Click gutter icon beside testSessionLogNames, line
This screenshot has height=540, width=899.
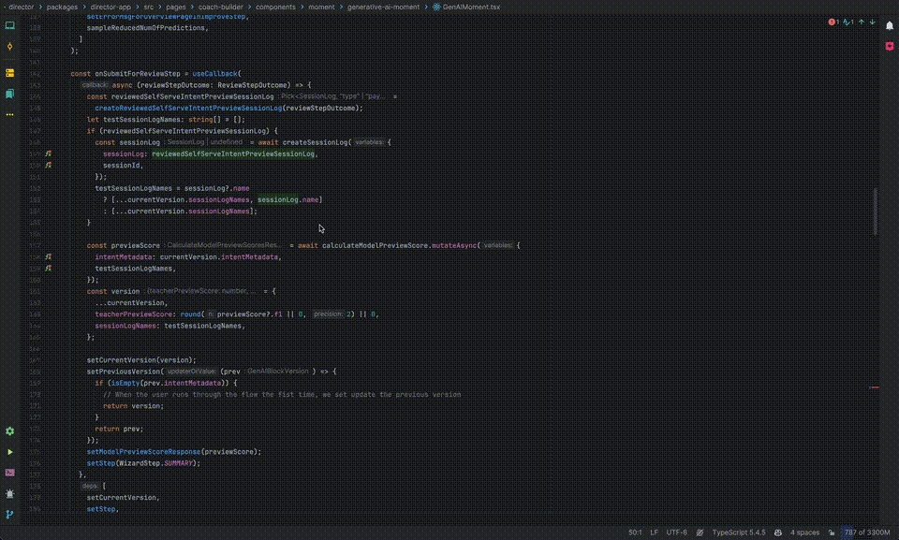tap(49, 269)
